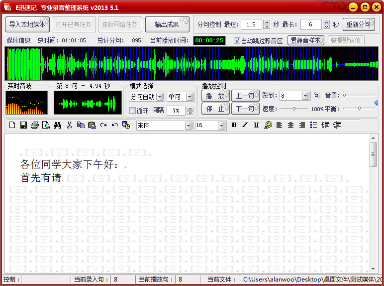
Task: Click the text 首先有请
Action: click(41, 178)
